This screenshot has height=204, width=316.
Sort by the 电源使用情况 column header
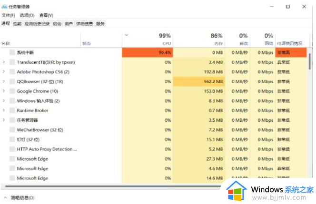click(x=290, y=43)
